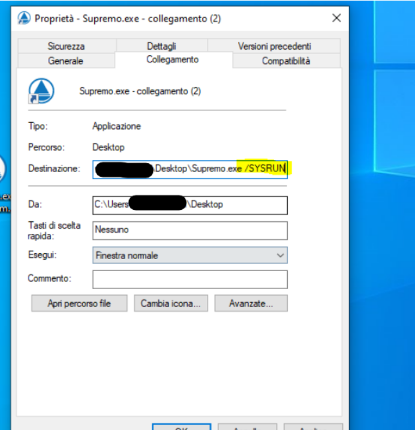Open the Compatibilità tab
The image size is (415, 430).
(286, 61)
